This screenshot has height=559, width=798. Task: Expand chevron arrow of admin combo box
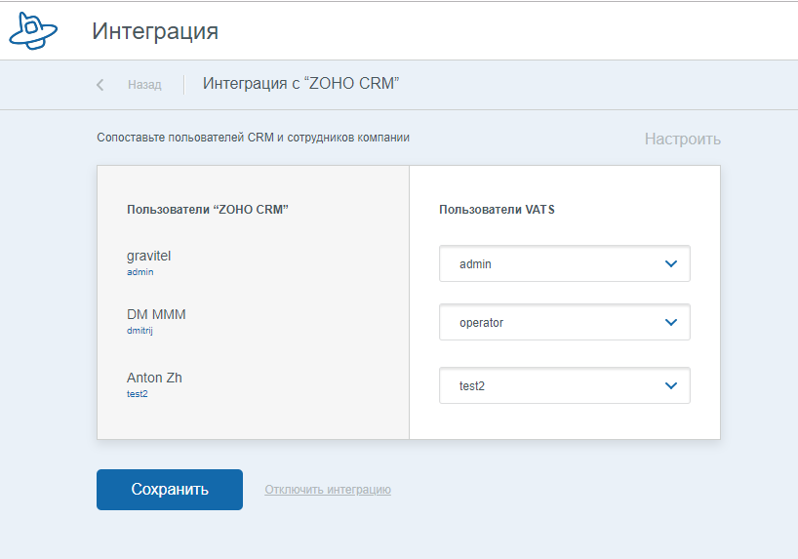pos(671,263)
